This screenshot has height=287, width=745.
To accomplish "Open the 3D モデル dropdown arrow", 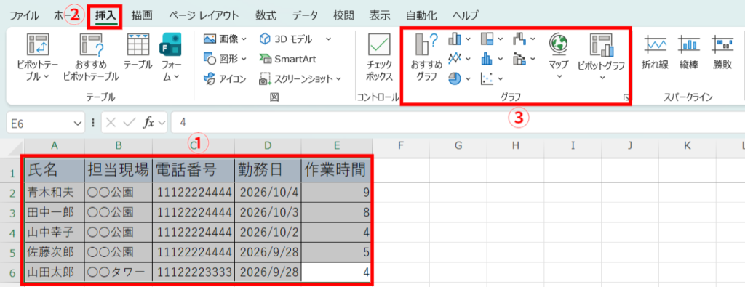I will (329, 39).
